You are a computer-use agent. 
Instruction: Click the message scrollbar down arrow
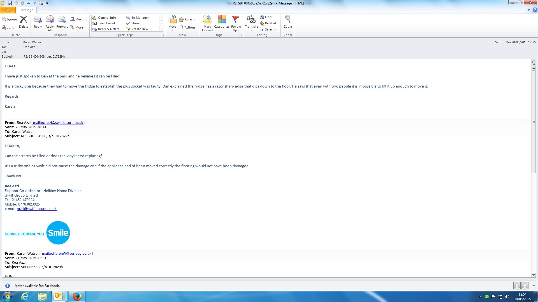coord(534,275)
